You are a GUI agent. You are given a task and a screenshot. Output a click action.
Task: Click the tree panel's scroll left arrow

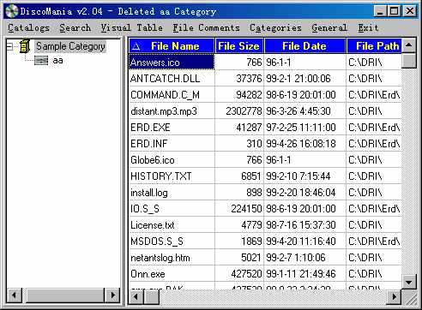[x=14, y=295]
